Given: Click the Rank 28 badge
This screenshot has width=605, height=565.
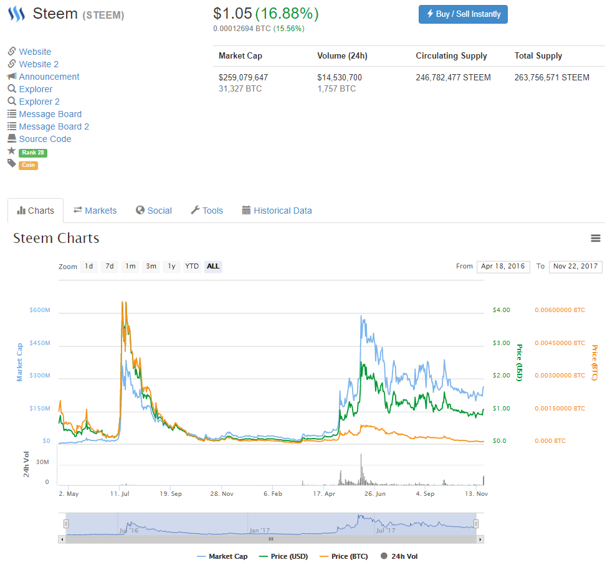Looking at the screenshot, I should (33, 153).
